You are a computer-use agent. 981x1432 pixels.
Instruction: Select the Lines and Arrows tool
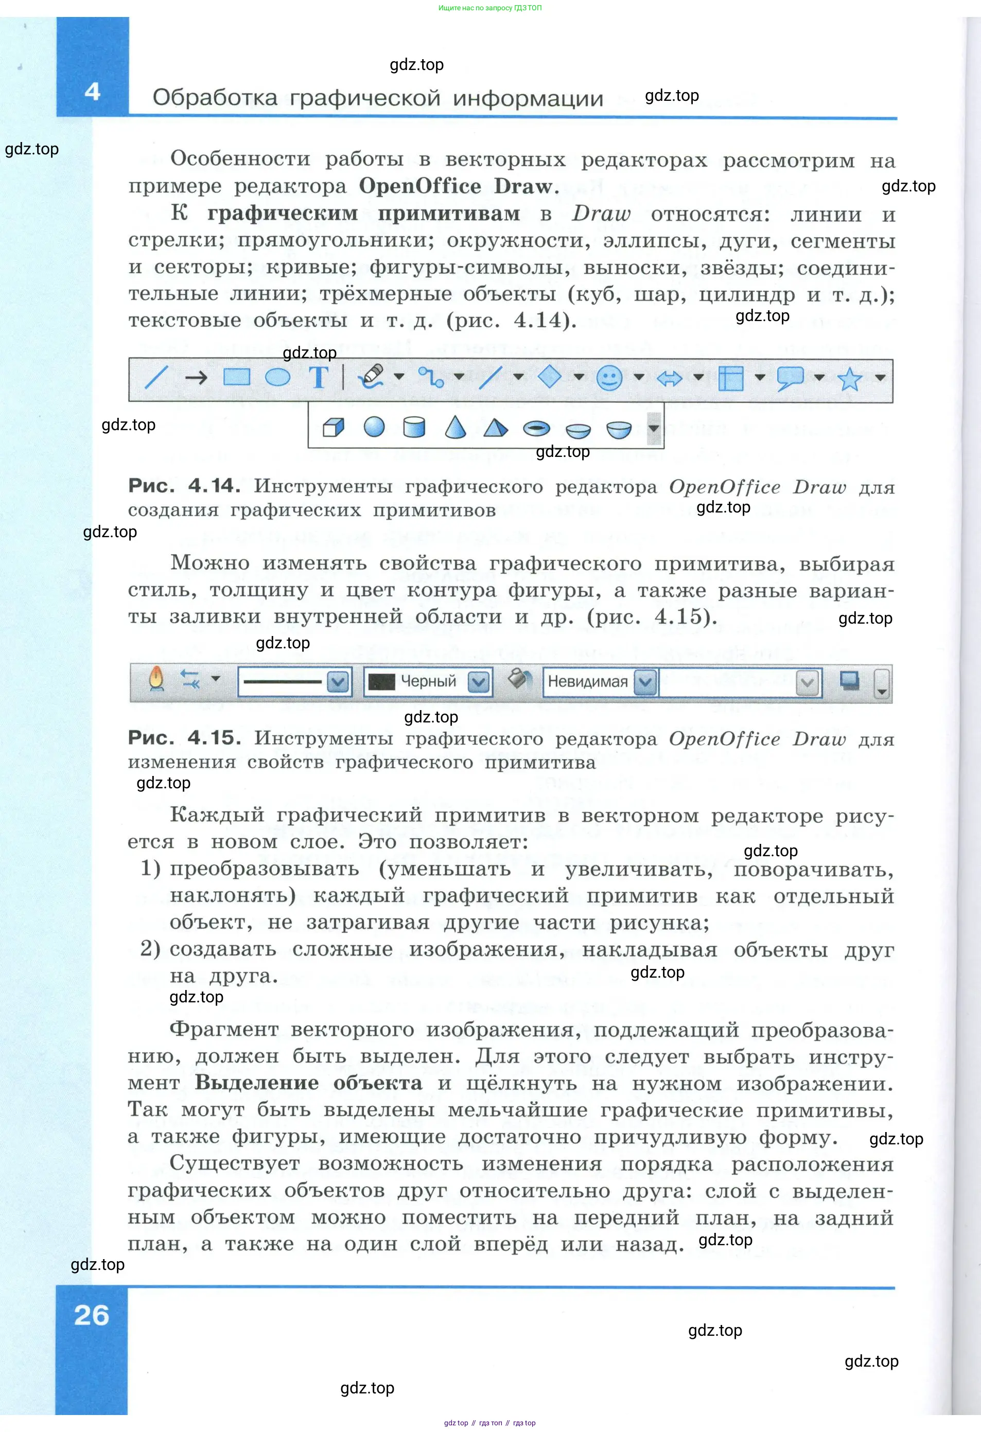pos(490,377)
